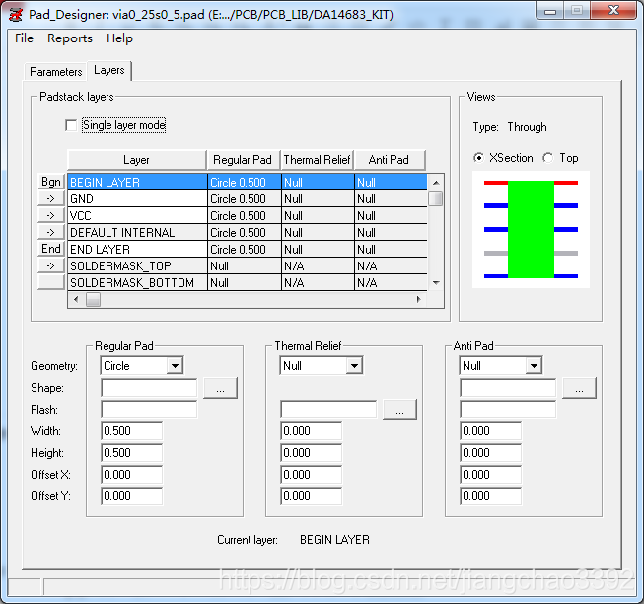The image size is (644, 604).
Task: Switch to the Parameters tab
Action: coord(56,72)
